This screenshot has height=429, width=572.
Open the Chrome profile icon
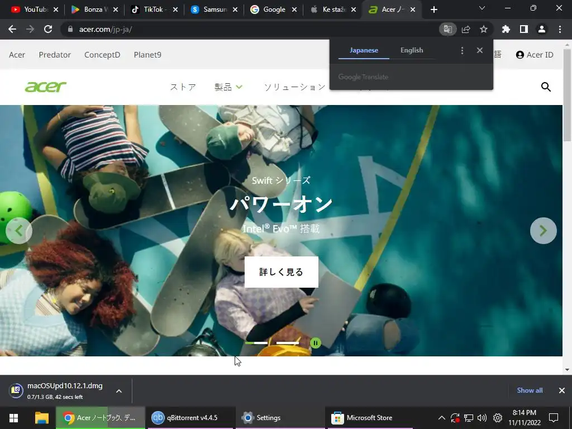click(542, 29)
